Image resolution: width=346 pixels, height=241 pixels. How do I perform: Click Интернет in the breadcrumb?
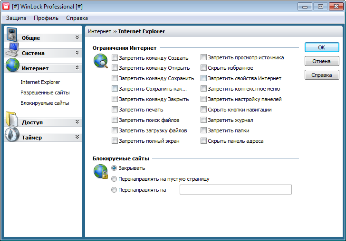coord(99,31)
